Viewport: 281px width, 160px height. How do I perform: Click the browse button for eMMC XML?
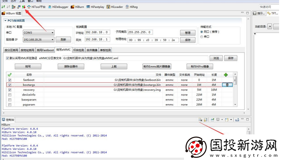[216, 58]
